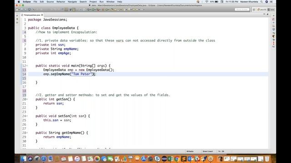291x163 pixels.
Task: Select the EmployeeData.java editor tab
Action: 32,15
